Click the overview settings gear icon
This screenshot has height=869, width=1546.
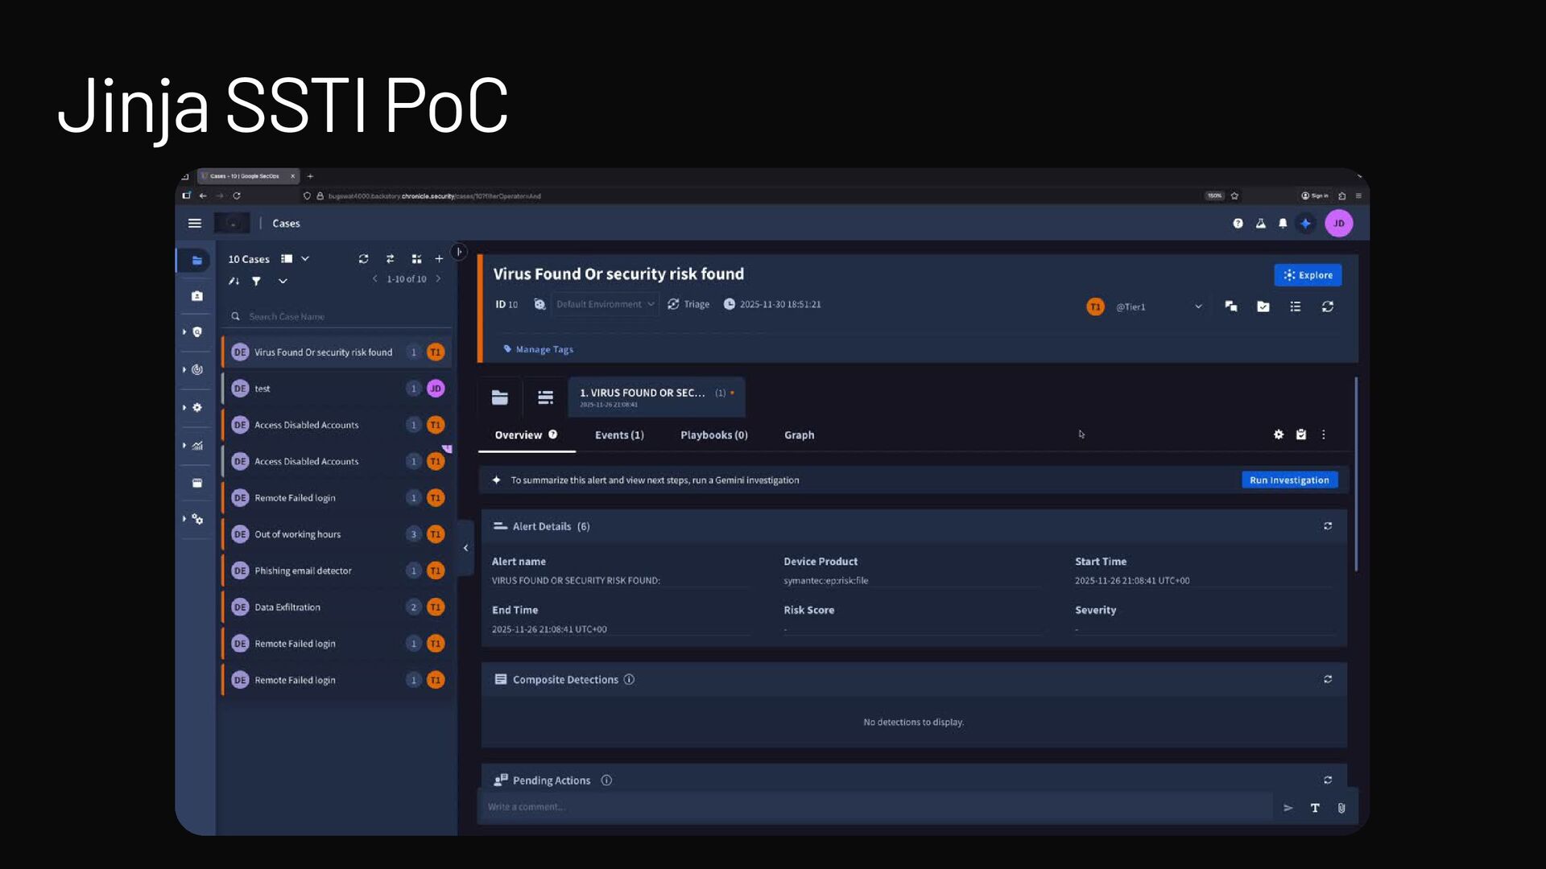pyautogui.click(x=1279, y=434)
